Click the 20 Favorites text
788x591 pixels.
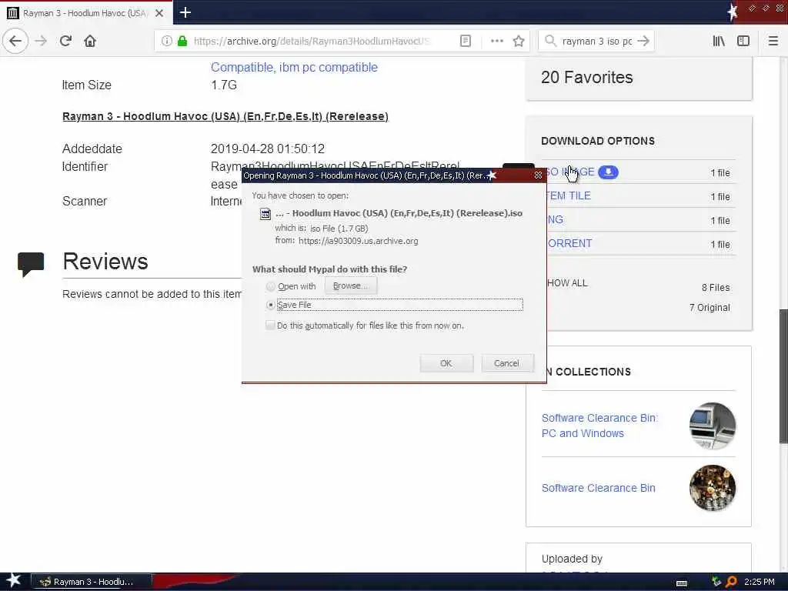tap(587, 78)
